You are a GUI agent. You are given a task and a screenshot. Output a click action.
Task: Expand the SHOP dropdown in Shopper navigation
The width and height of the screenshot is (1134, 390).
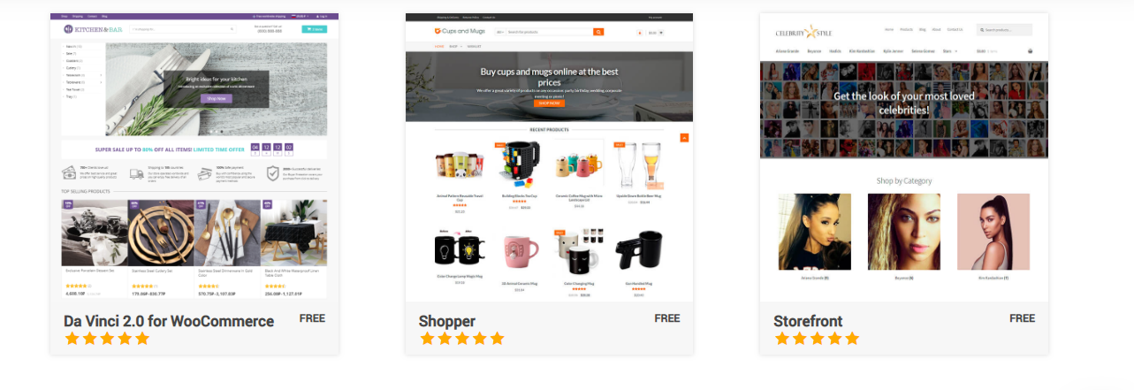pyautogui.click(x=455, y=45)
